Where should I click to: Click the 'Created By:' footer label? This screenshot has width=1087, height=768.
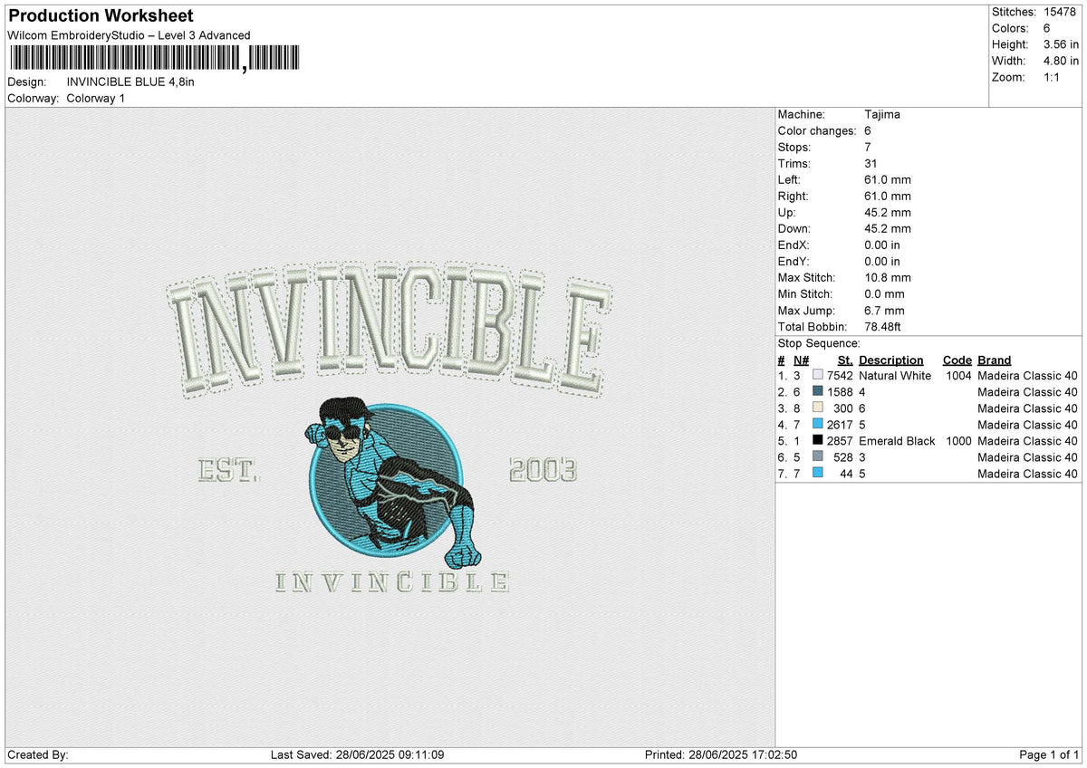tap(38, 755)
